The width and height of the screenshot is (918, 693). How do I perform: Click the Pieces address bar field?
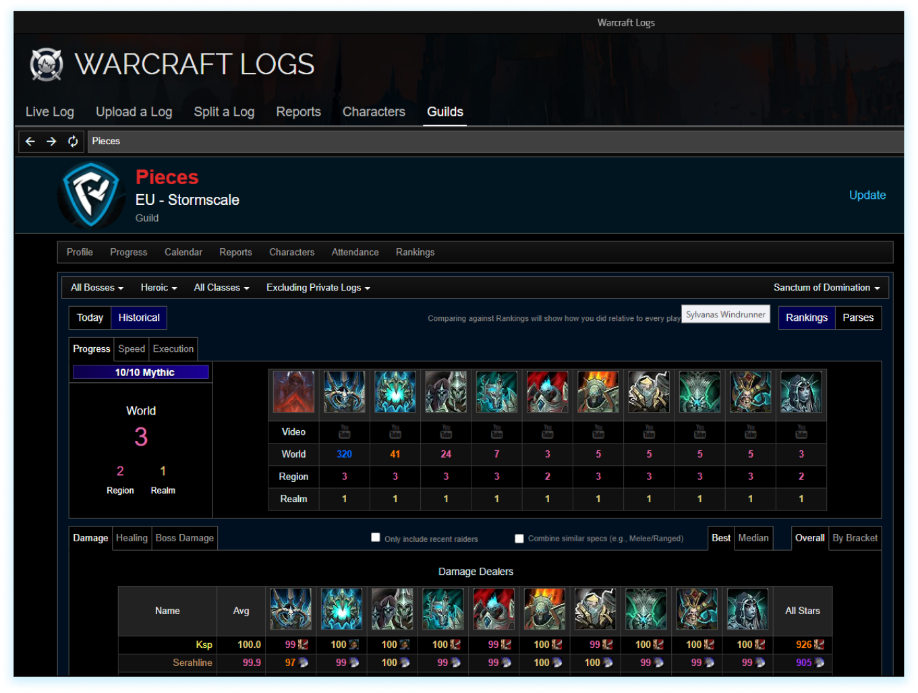(x=494, y=142)
